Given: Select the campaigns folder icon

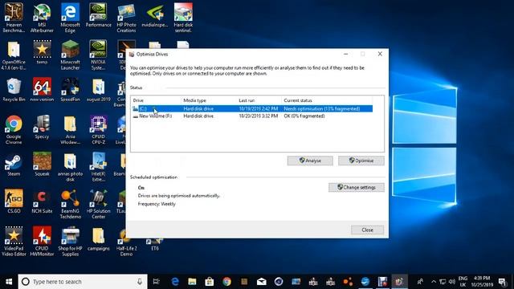Looking at the screenshot, I should point(98,239).
